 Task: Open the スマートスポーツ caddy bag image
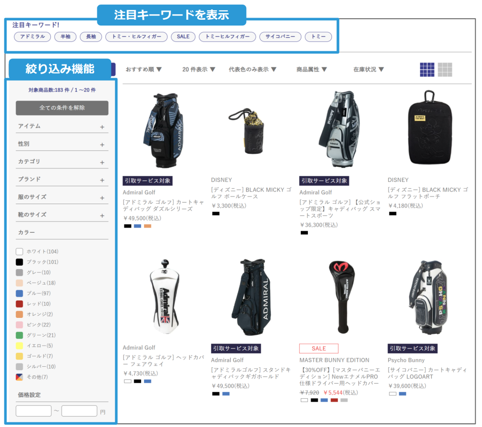coord(340,129)
